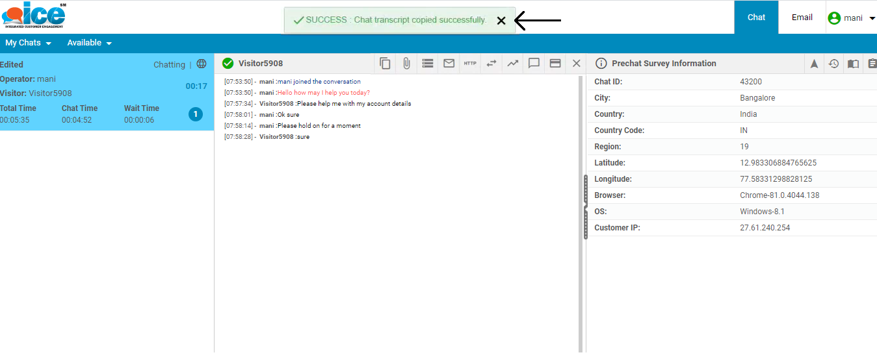Expand the My Chats dropdown

(x=28, y=43)
